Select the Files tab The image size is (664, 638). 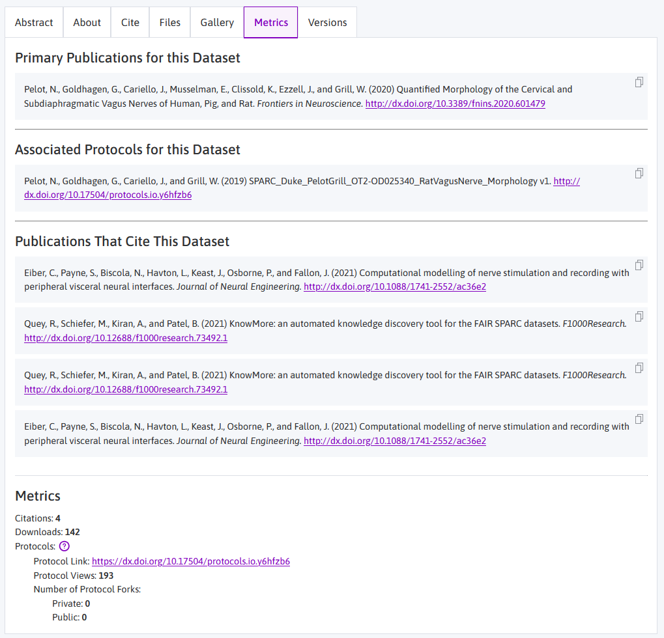pyautogui.click(x=170, y=22)
